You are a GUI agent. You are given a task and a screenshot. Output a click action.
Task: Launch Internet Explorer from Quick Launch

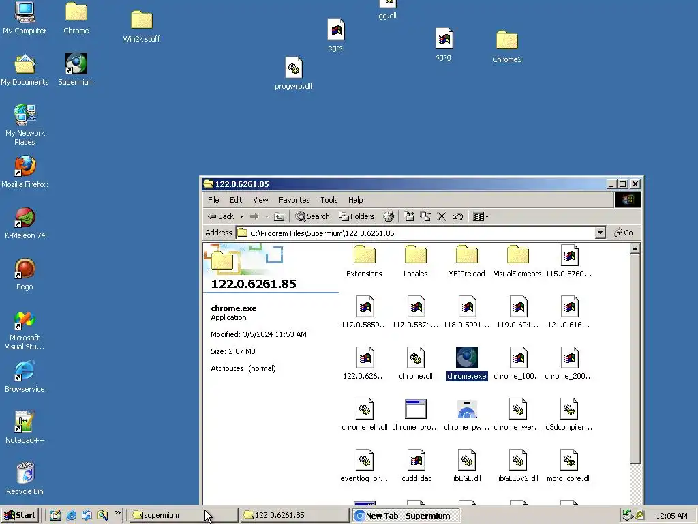pos(71,516)
